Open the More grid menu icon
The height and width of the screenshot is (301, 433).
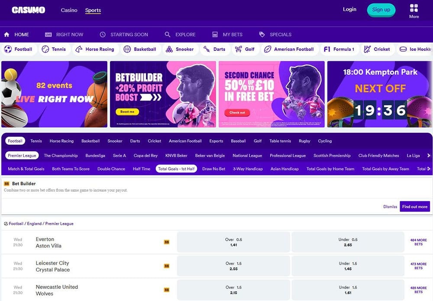pos(414,8)
